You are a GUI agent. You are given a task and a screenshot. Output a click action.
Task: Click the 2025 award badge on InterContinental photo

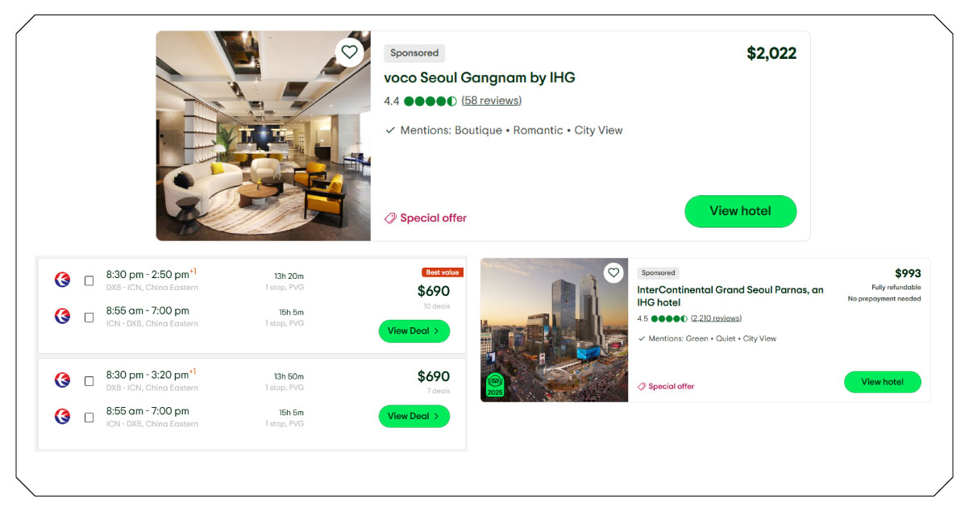pos(495,384)
